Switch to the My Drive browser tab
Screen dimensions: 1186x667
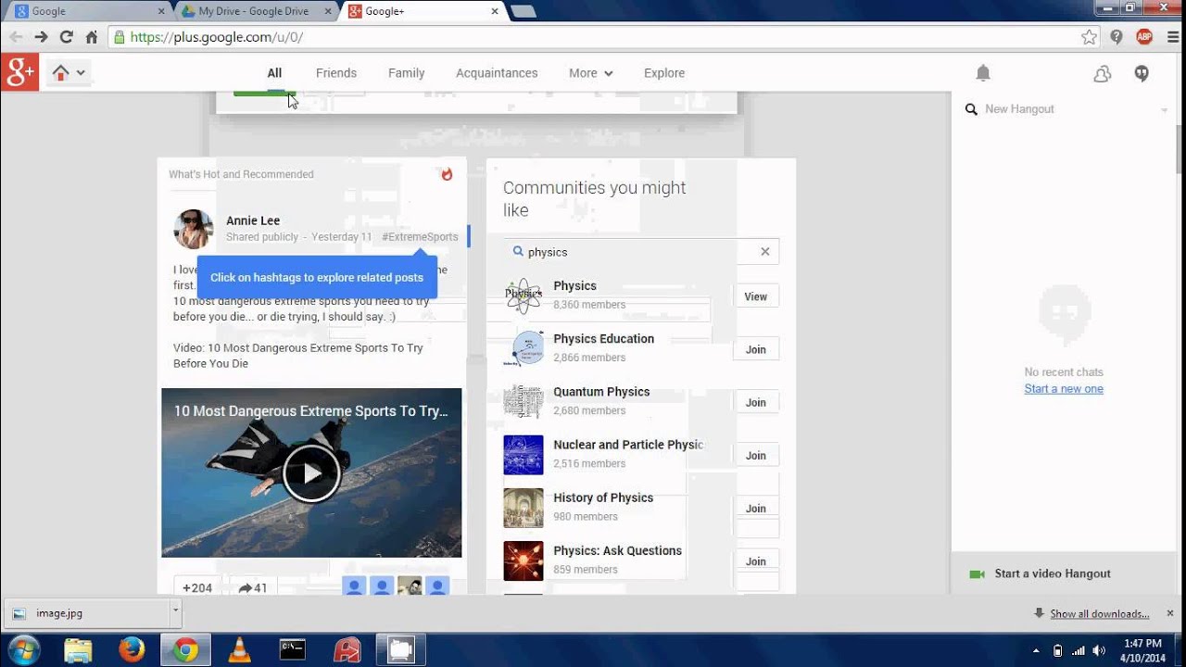256,11
